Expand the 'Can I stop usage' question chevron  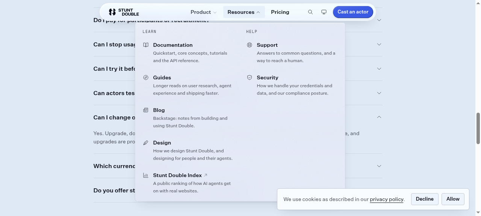379,44
